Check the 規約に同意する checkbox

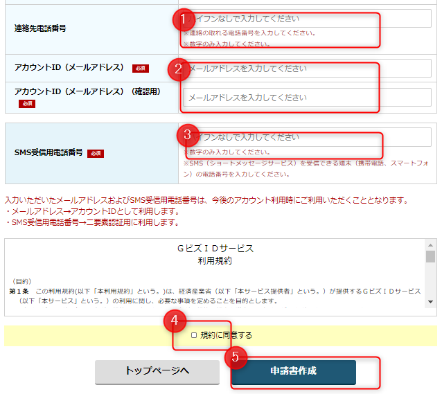pyautogui.click(x=194, y=335)
